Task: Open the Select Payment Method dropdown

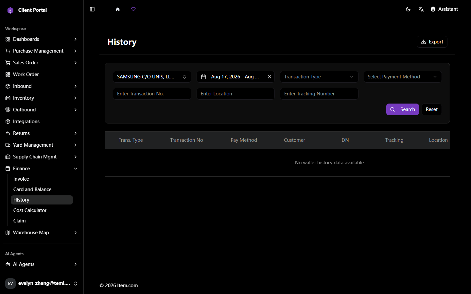Action: point(403,77)
